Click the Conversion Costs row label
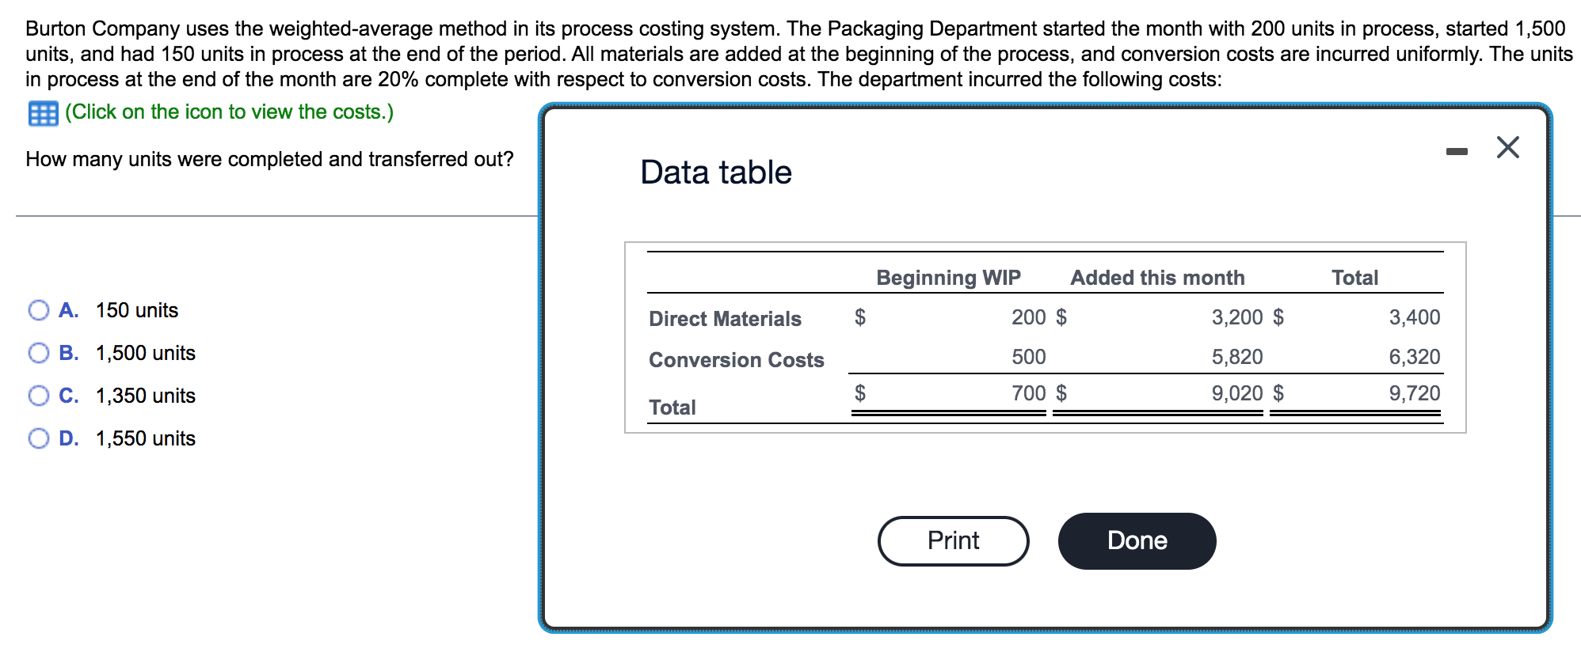The height and width of the screenshot is (652, 1581). point(736,360)
